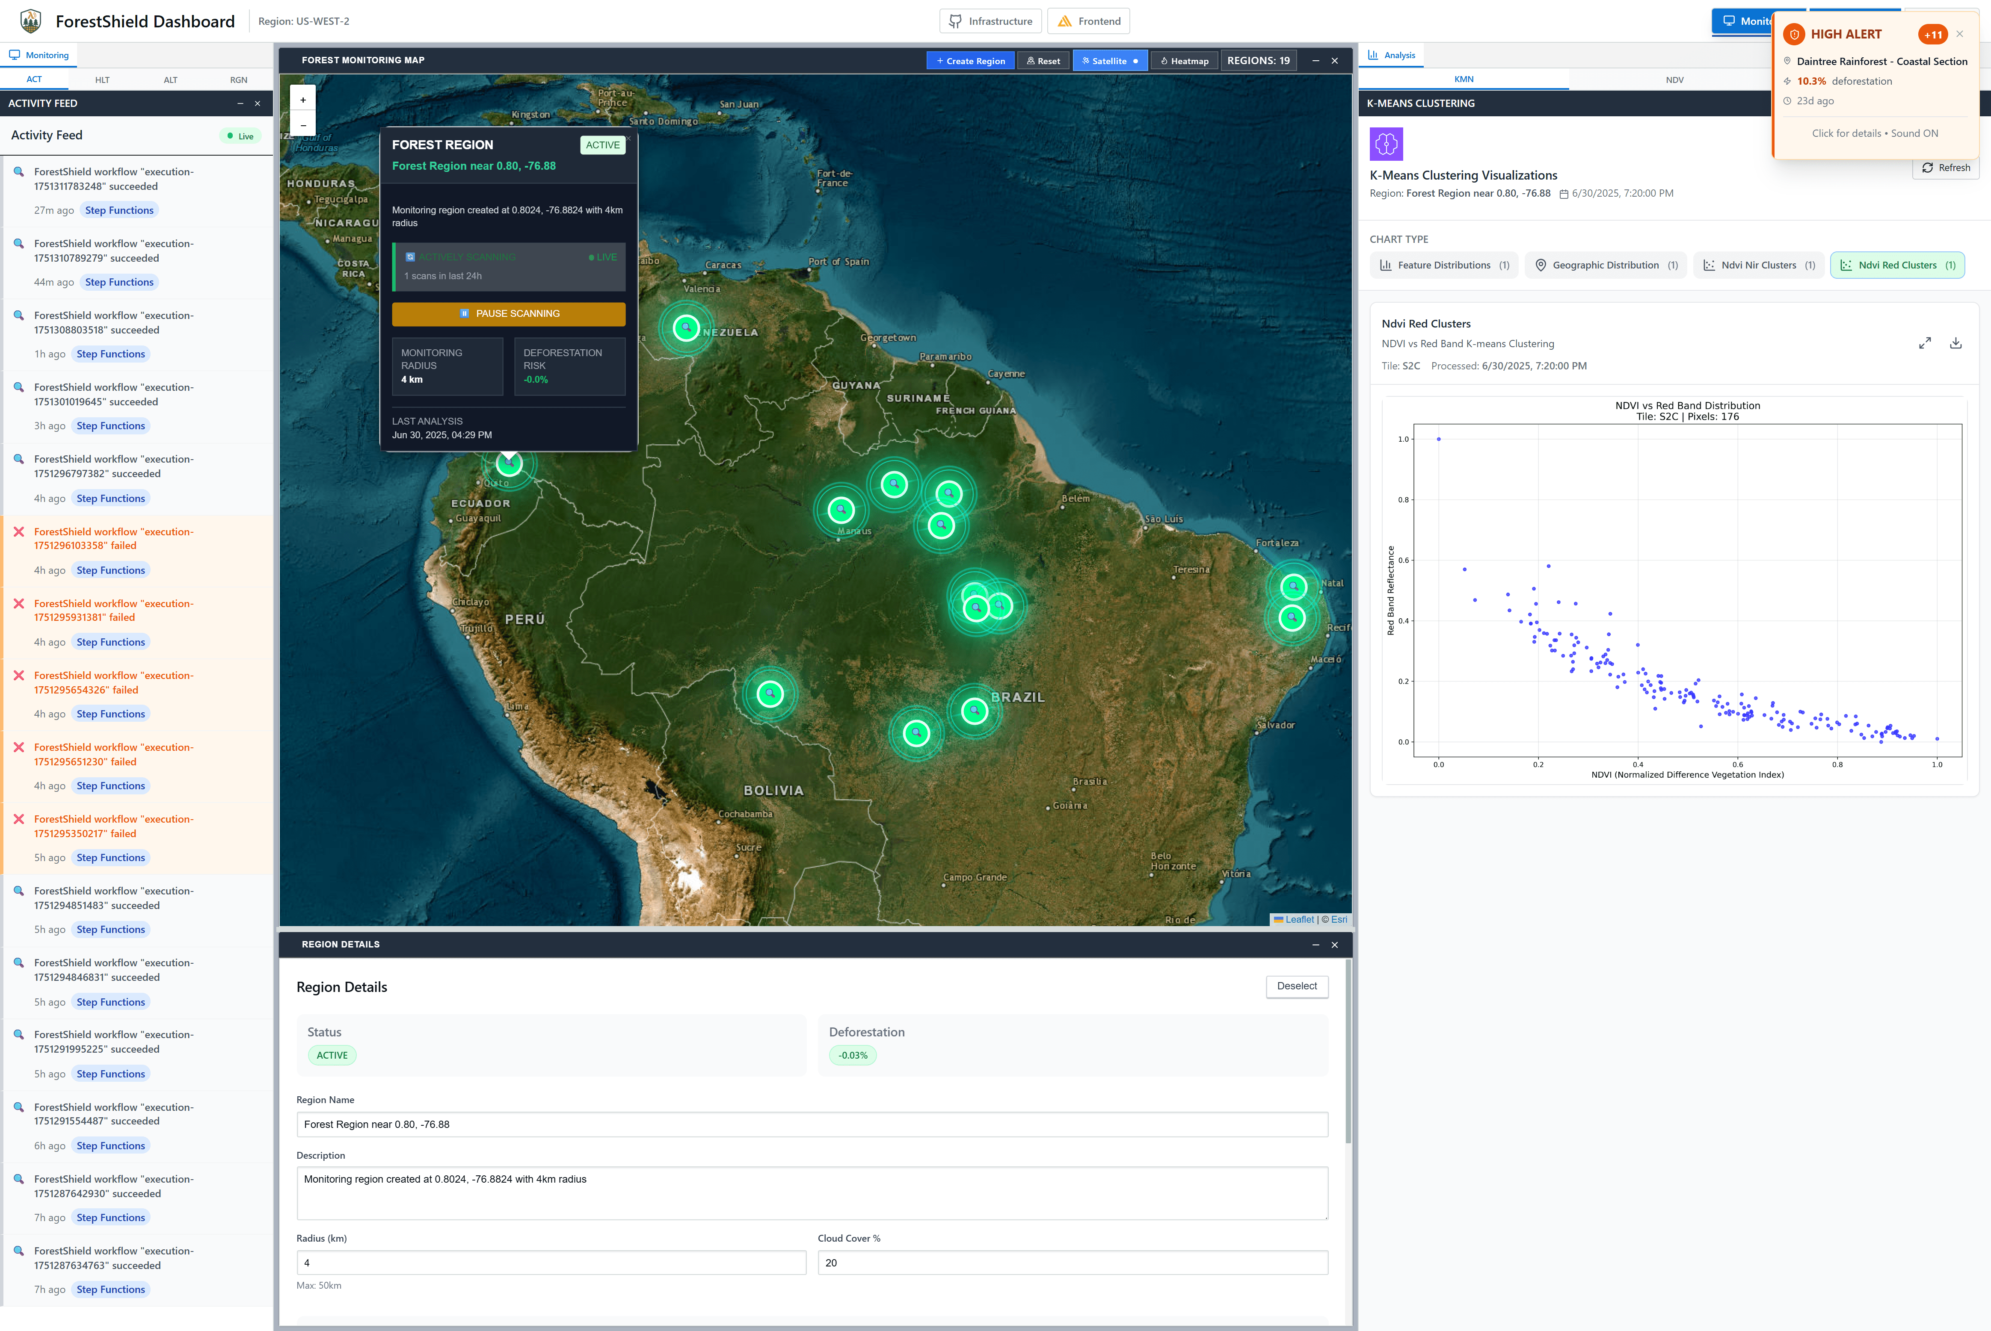Toggle the Heatmap overlay
1991x1331 pixels.
pyautogui.click(x=1184, y=60)
